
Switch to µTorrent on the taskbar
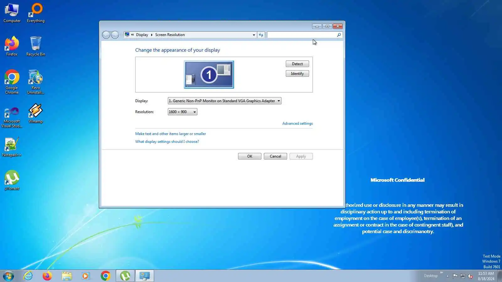click(125, 276)
